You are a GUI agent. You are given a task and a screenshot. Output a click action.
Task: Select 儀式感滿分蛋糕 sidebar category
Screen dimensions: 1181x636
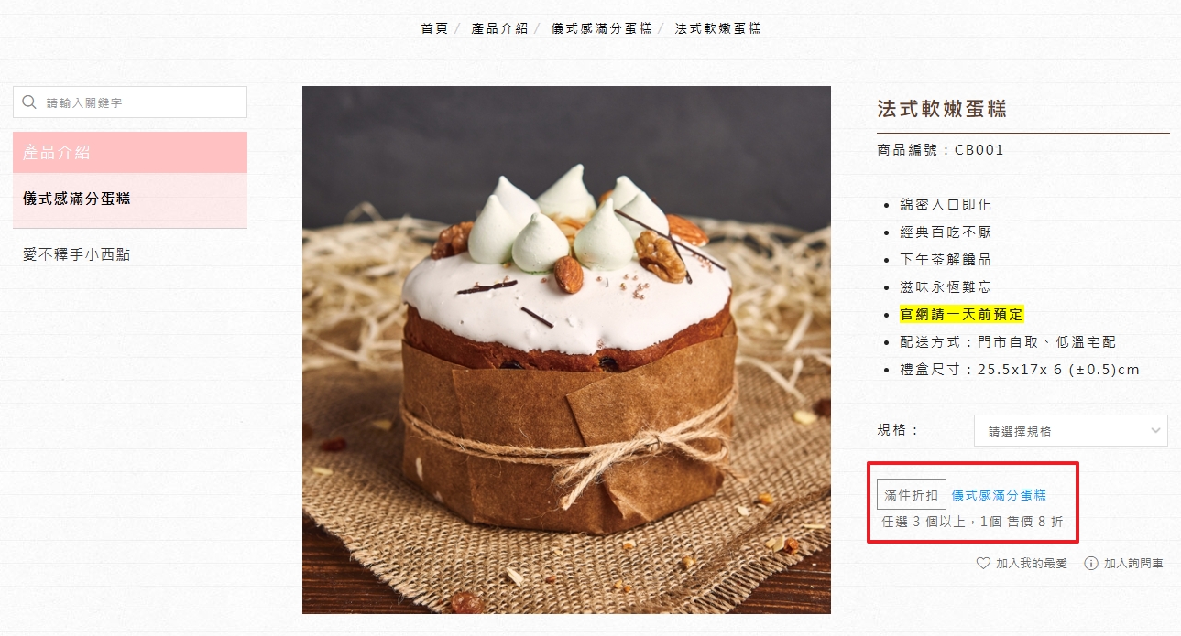130,199
